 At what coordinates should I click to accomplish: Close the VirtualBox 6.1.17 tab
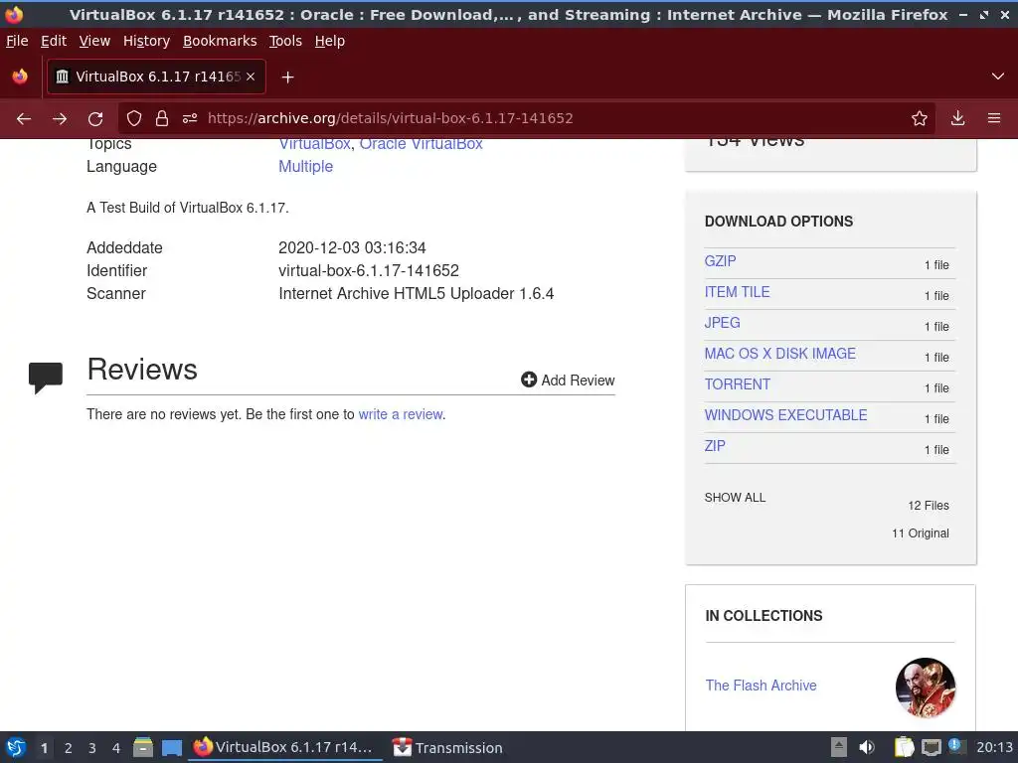(x=251, y=76)
